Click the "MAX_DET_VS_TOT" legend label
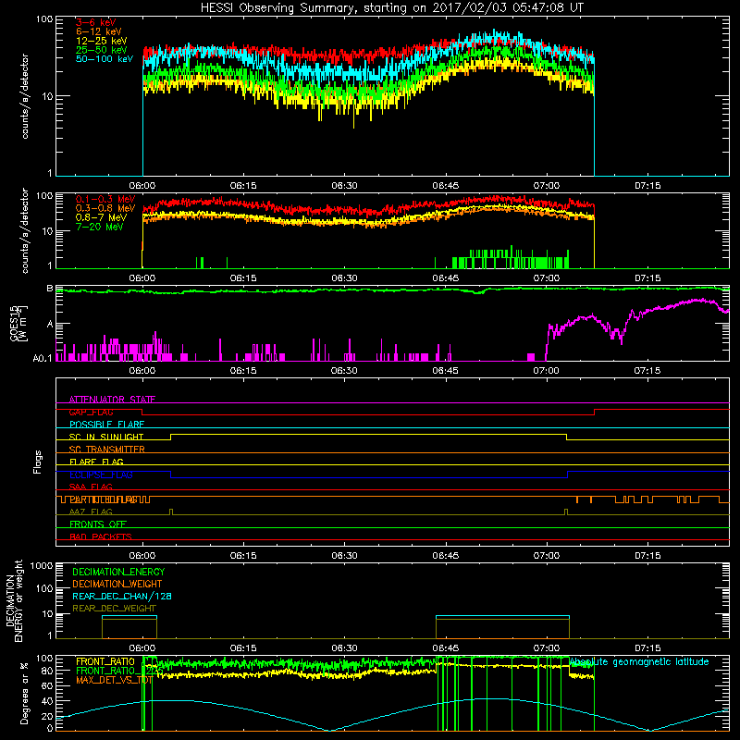Image resolution: width=740 pixels, height=740 pixels. 114,680
